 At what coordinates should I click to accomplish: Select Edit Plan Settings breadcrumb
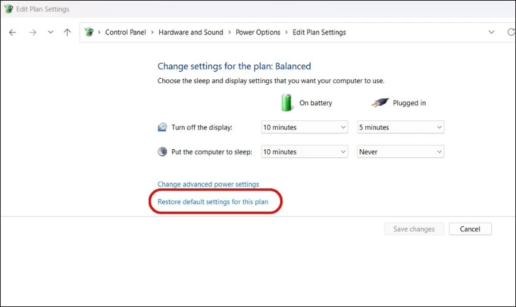tap(319, 33)
